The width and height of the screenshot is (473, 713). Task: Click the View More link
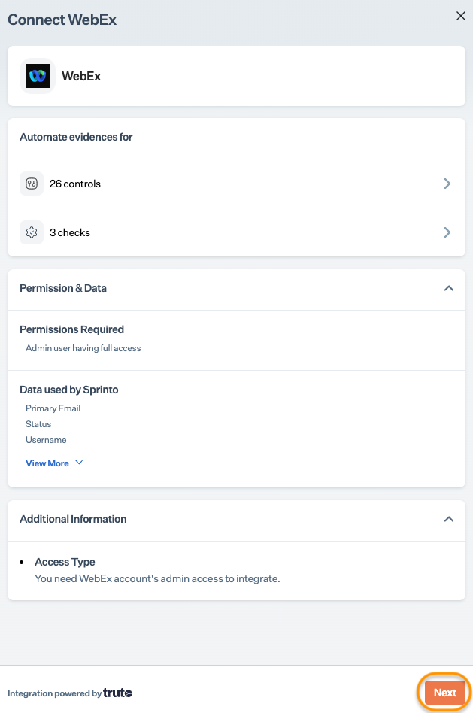pyautogui.click(x=47, y=463)
